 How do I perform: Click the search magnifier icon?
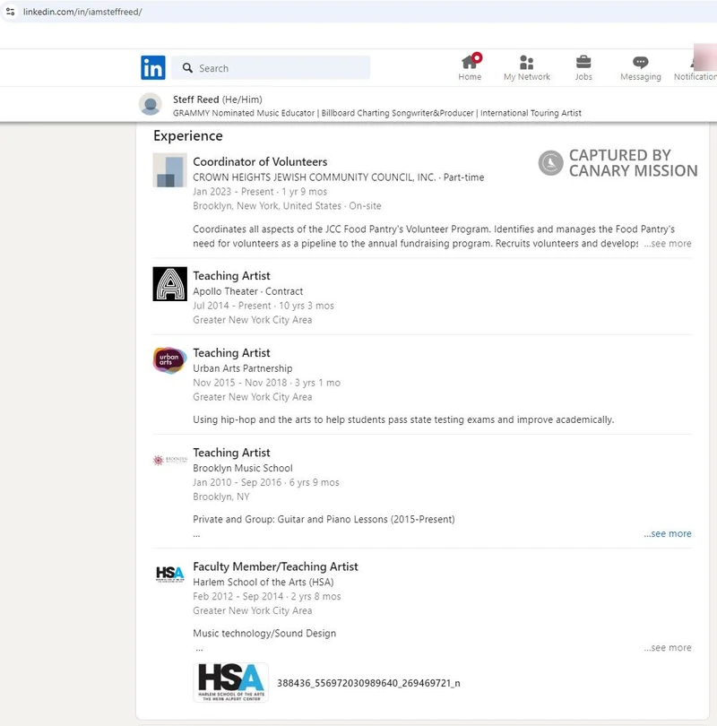187,67
